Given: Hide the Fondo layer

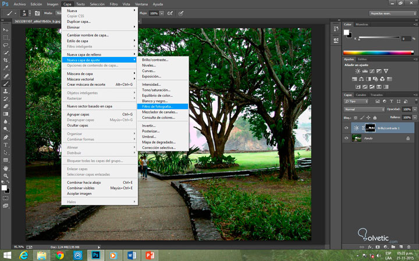Looking at the screenshot, I should pos(346,138).
